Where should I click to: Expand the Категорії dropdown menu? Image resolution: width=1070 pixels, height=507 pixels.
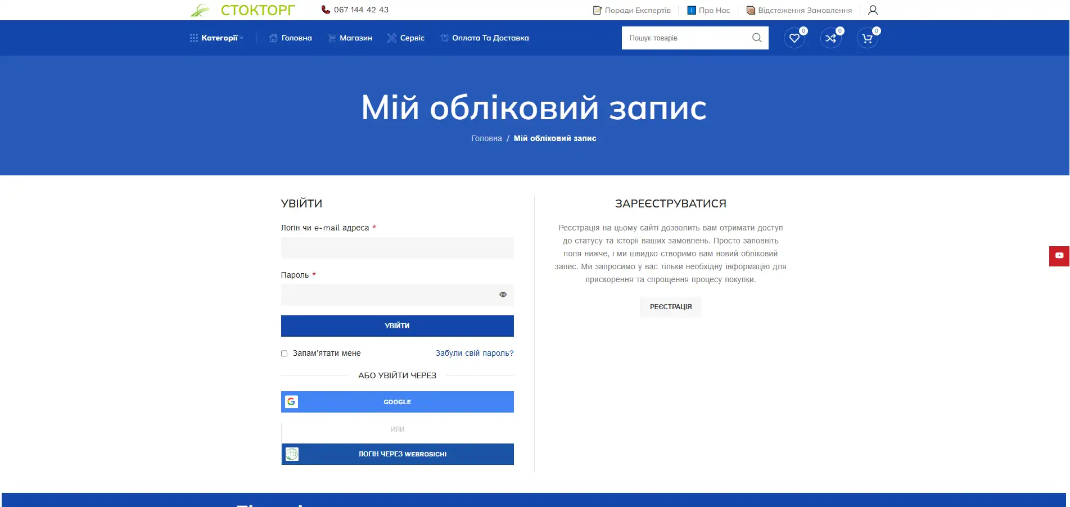click(x=217, y=38)
